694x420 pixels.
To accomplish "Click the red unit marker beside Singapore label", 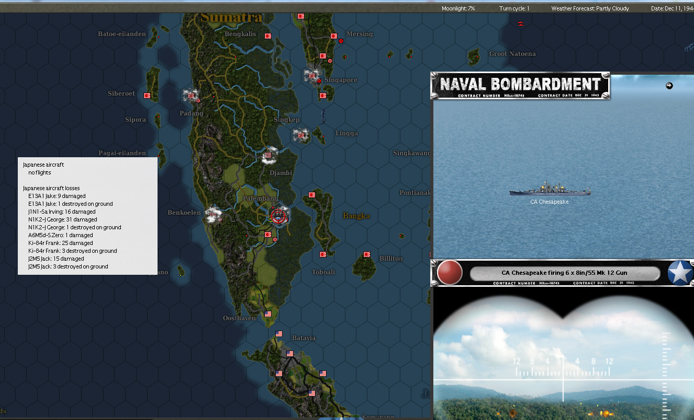I will point(319,81).
